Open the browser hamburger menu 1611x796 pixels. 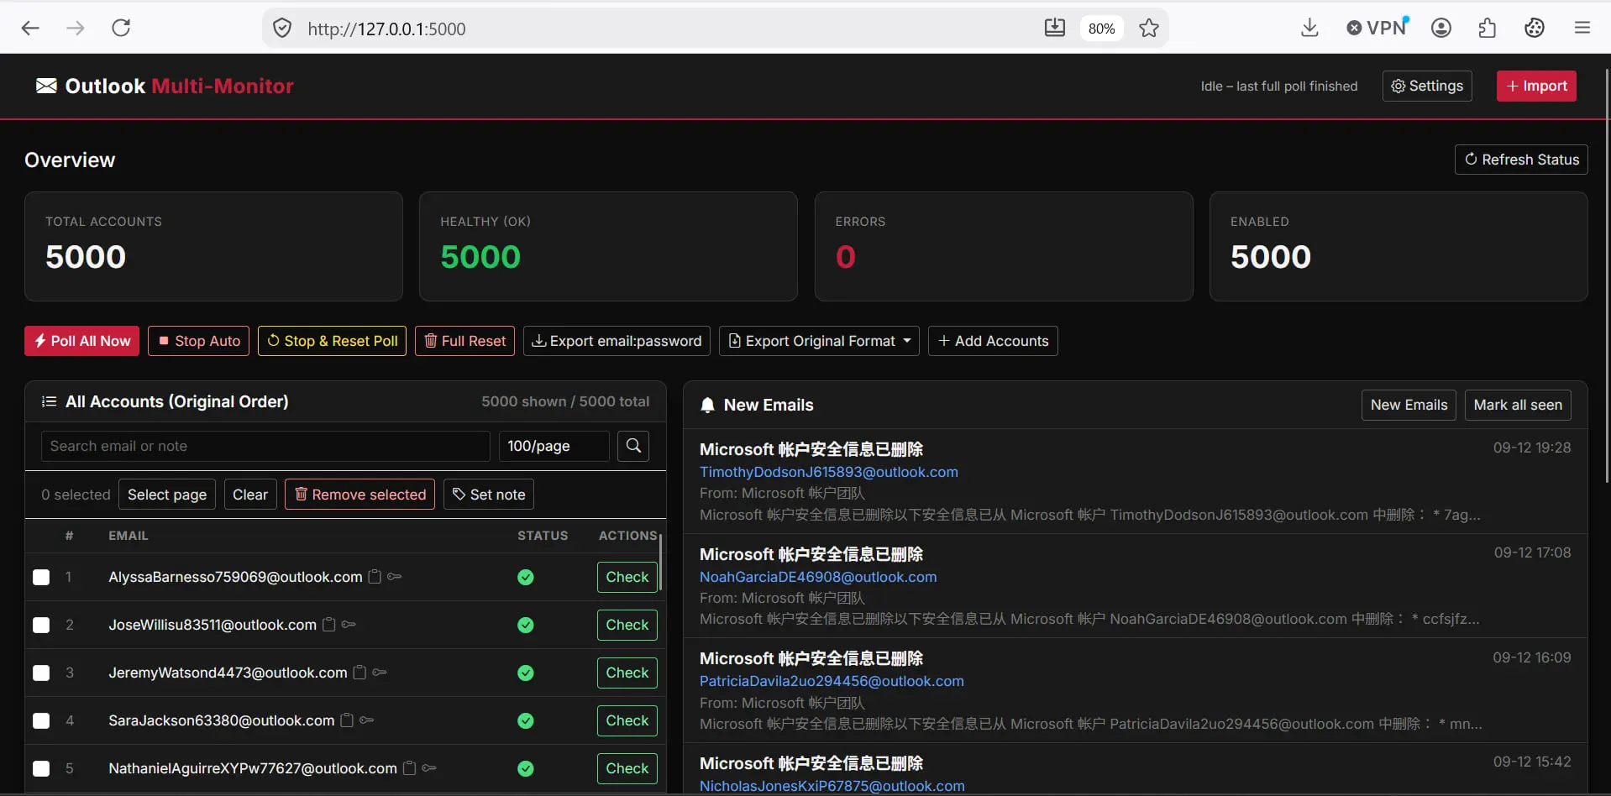coord(1582,29)
